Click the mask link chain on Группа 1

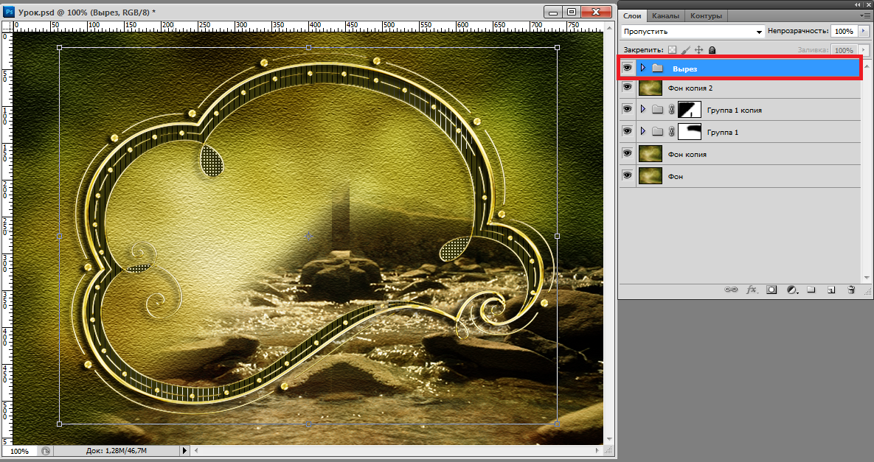672,131
